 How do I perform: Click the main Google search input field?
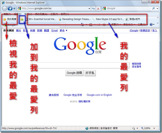coord(80,65)
